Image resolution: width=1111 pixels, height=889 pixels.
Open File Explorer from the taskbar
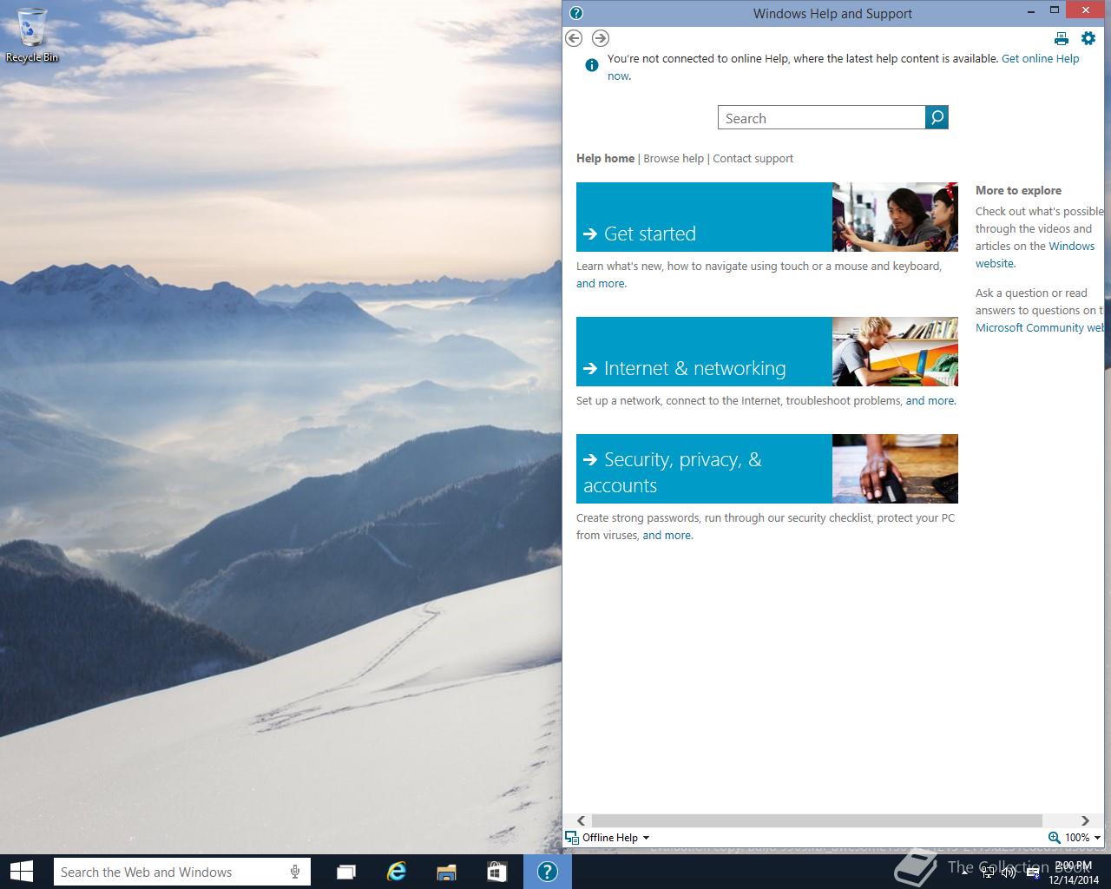point(446,872)
